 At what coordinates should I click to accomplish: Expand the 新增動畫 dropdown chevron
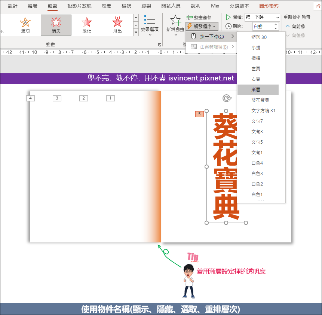click(x=176, y=35)
